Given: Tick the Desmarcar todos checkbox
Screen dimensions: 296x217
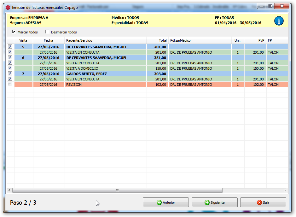Looking at the screenshot, I should pos(47,32).
